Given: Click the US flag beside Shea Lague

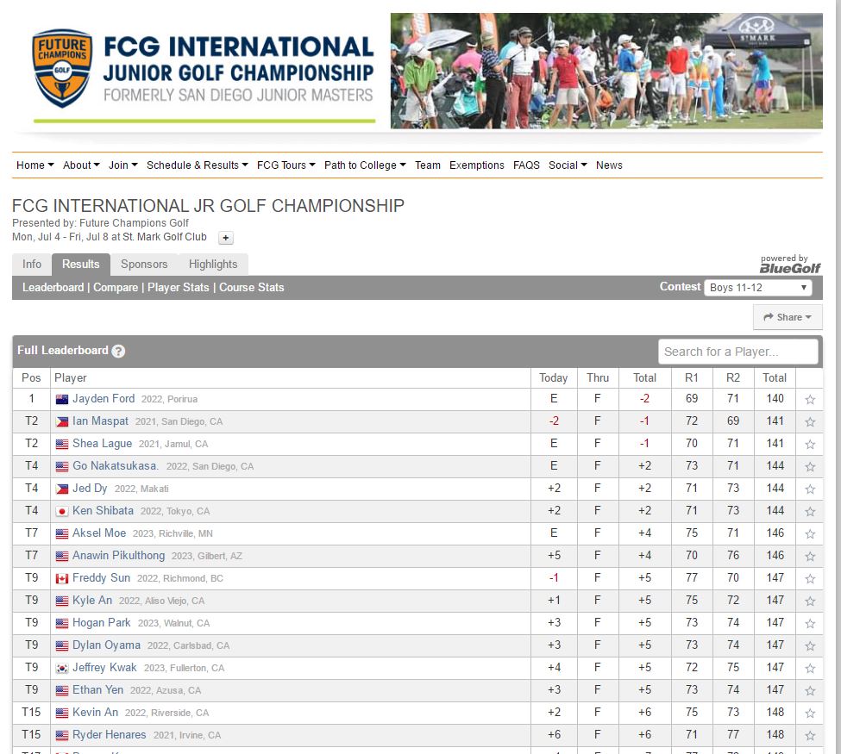Looking at the screenshot, I should tap(62, 445).
